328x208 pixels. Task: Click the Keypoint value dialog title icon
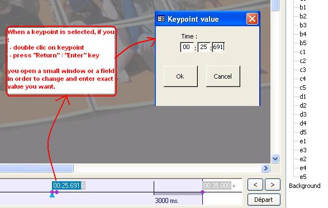point(161,19)
